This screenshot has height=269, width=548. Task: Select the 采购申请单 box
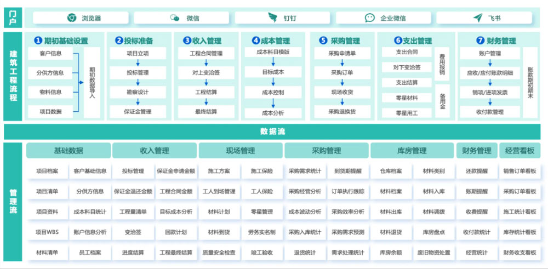click(x=342, y=54)
